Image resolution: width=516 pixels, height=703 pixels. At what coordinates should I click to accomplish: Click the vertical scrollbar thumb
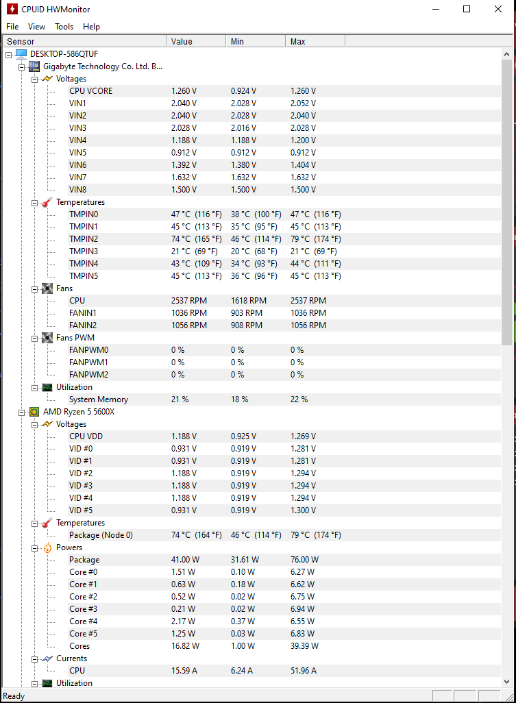pyautogui.click(x=506, y=203)
